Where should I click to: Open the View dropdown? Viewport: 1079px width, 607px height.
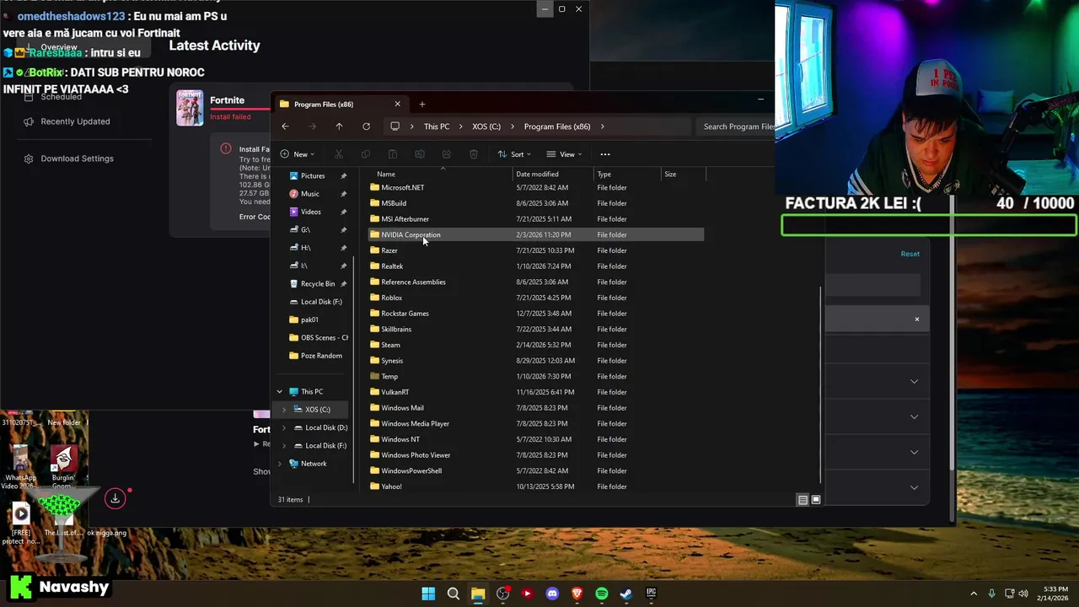pos(564,154)
